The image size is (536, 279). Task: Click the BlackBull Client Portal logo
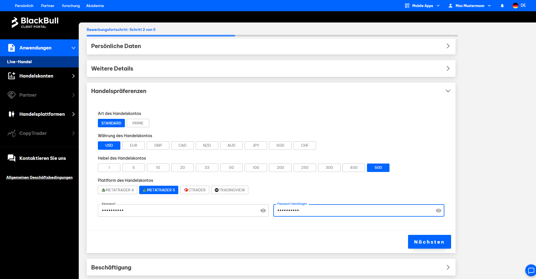[35, 22]
